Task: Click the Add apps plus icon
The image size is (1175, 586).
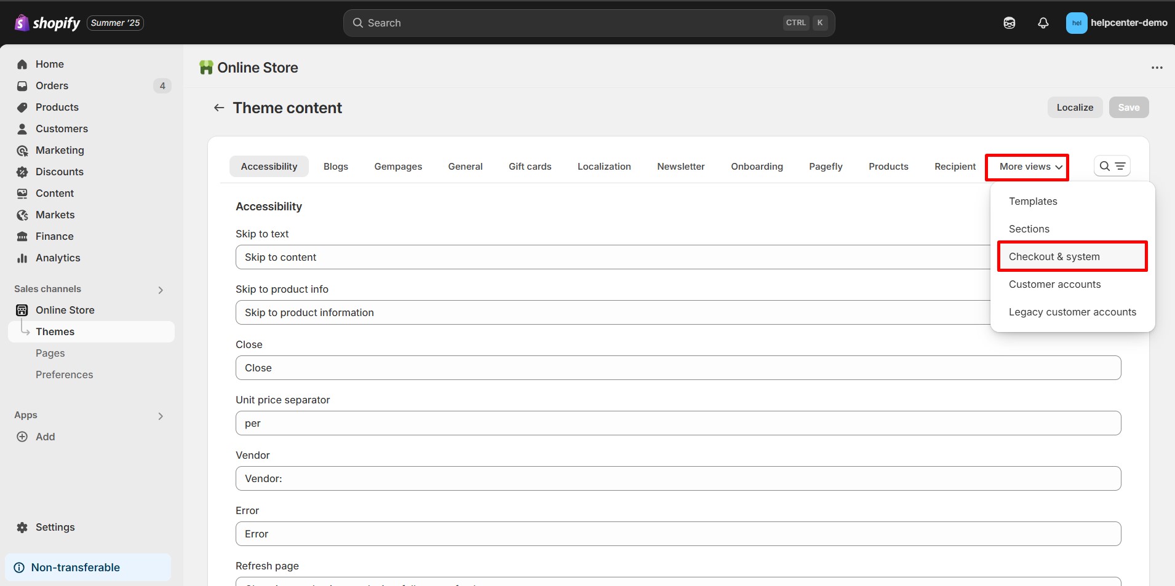Action: pyautogui.click(x=22, y=437)
